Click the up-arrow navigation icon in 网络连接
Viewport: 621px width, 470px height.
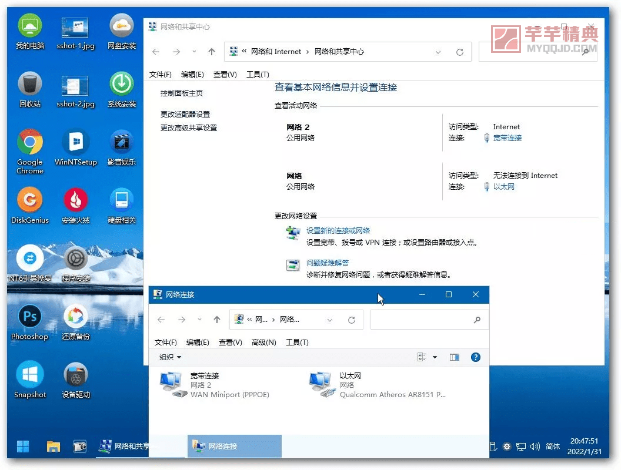point(218,320)
